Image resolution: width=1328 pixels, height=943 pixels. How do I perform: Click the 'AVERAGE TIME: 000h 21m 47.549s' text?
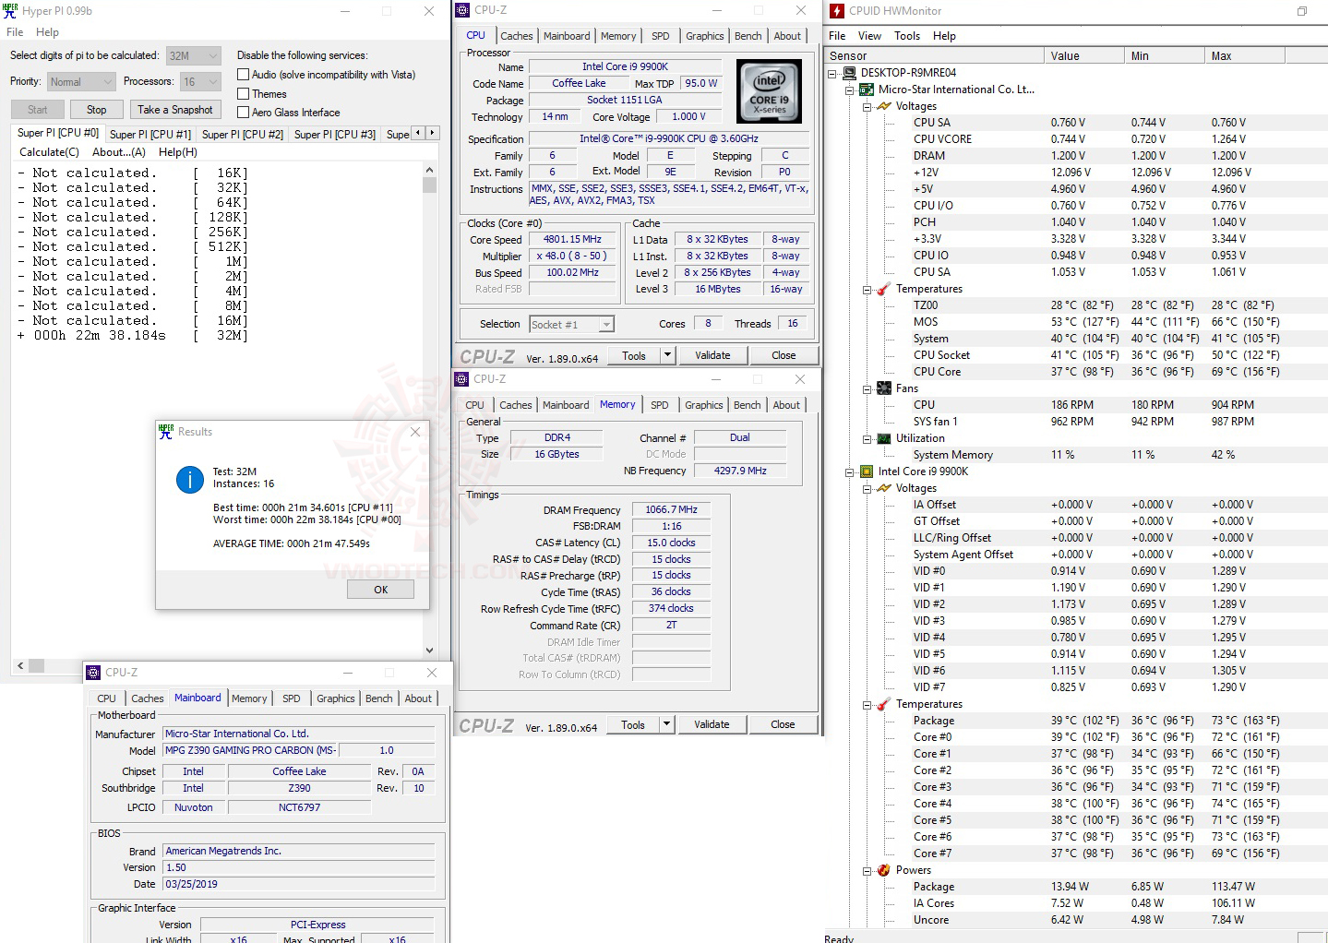pyautogui.click(x=292, y=543)
